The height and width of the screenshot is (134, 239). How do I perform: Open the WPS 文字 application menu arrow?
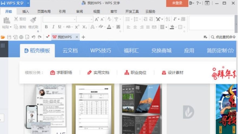tap(28, 3)
